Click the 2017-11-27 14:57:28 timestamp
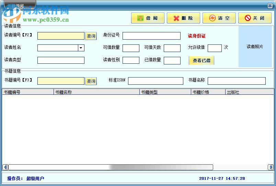The width and height of the screenshot is (276, 186). click(x=222, y=178)
